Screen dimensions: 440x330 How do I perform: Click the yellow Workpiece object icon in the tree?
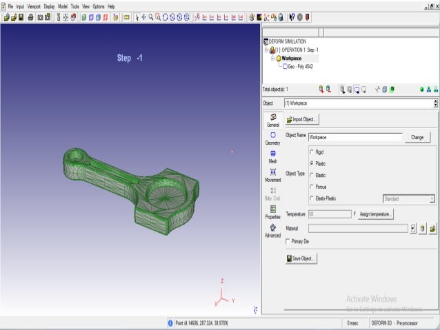tap(279, 59)
